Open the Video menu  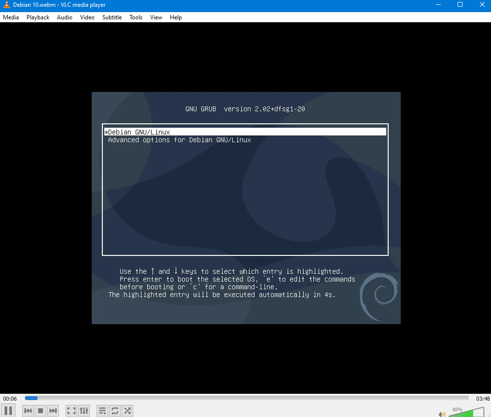click(x=87, y=17)
